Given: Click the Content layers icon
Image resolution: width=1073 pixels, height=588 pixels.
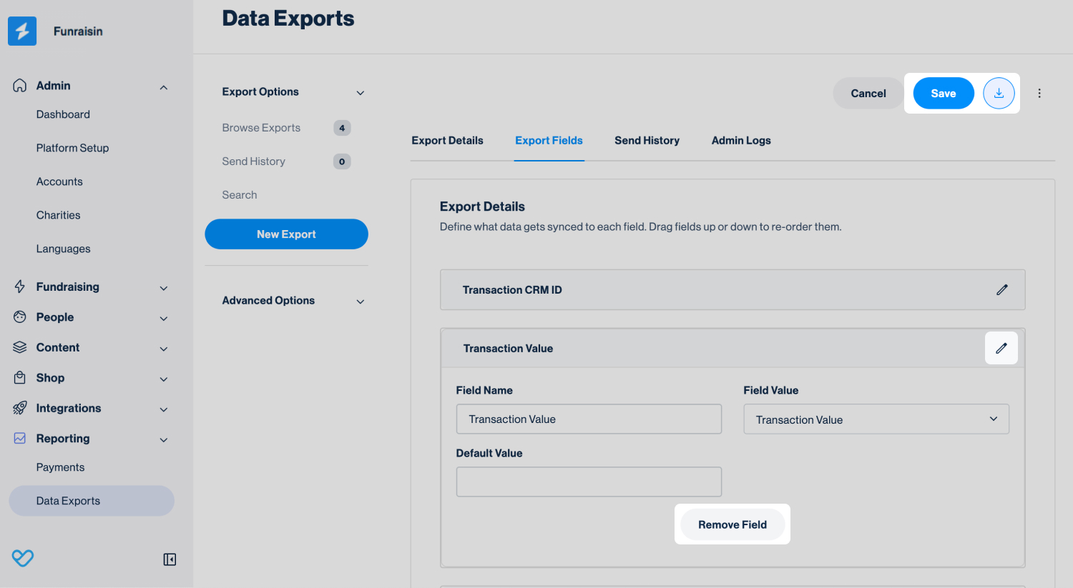Looking at the screenshot, I should click(x=20, y=347).
